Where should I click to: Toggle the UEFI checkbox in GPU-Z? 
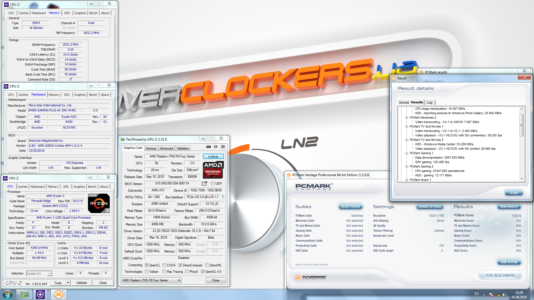[x=212, y=184]
